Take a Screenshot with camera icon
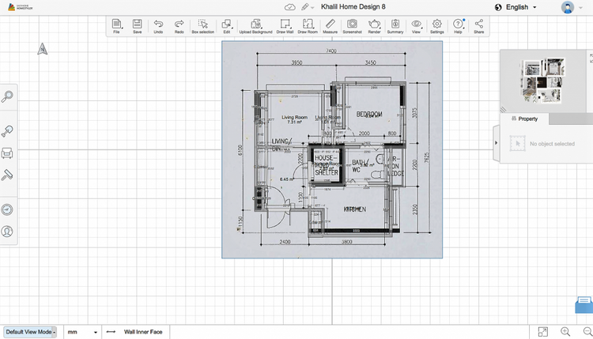 (352, 26)
